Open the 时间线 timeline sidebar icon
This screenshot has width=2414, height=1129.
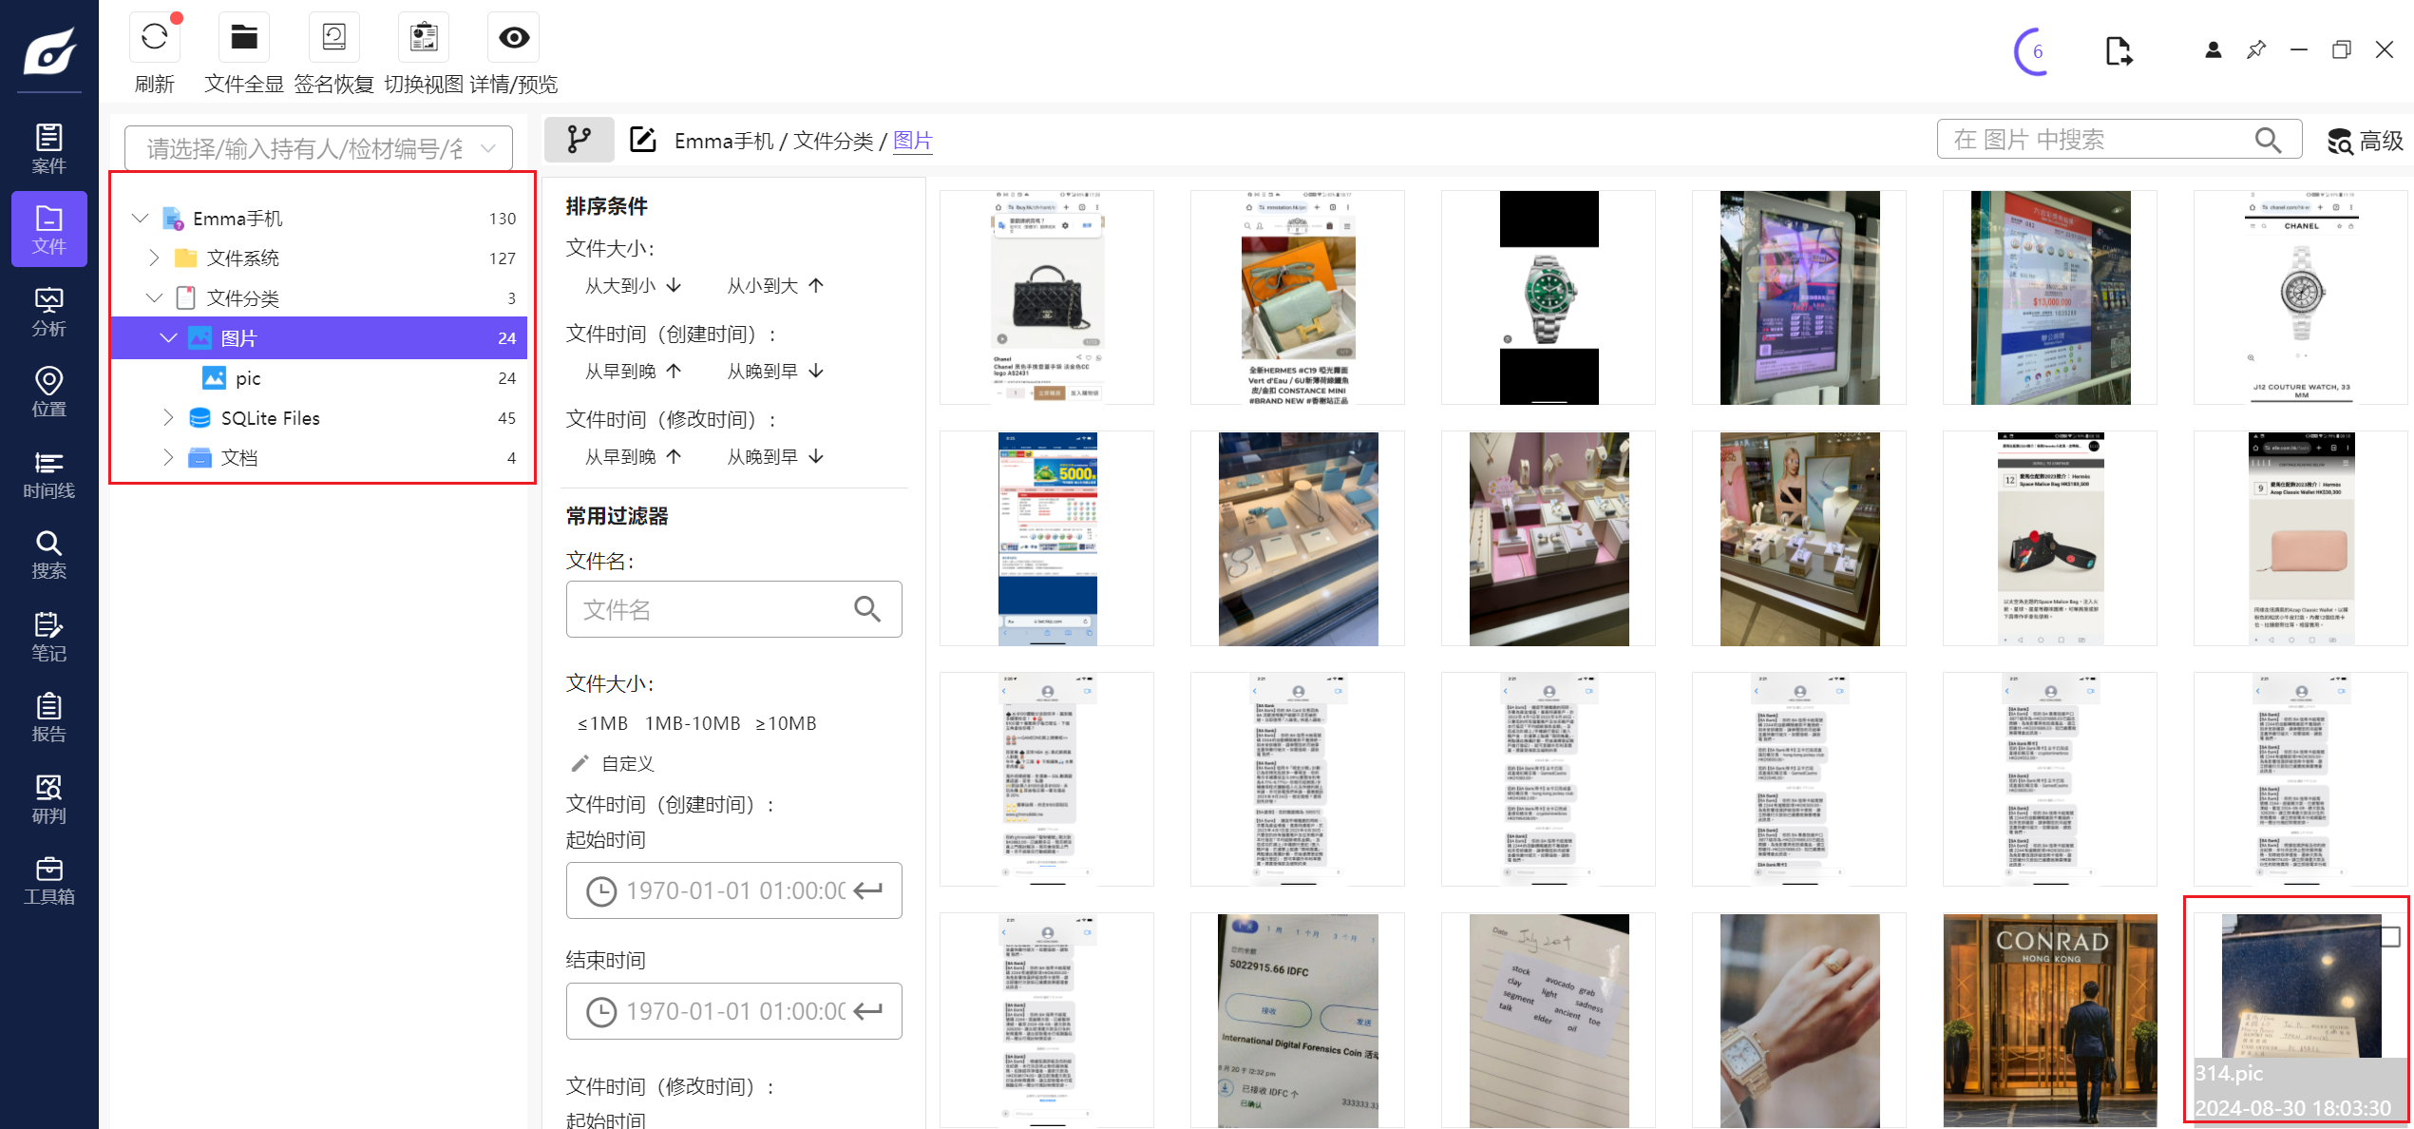tap(48, 474)
